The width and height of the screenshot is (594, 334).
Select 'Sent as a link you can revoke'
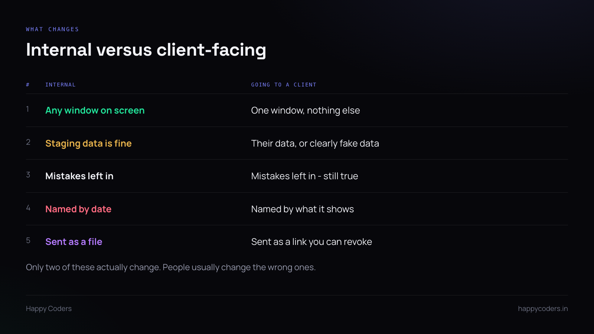311,242
